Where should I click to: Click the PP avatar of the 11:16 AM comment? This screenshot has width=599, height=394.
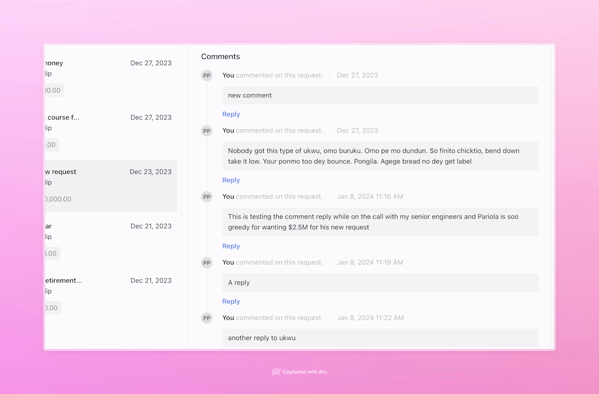pyautogui.click(x=207, y=197)
